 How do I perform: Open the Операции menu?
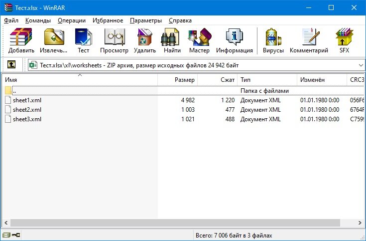tap(72, 20)
